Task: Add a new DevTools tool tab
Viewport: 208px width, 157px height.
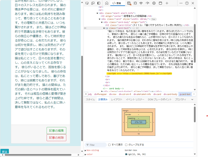Action: (x=167, y=3)
